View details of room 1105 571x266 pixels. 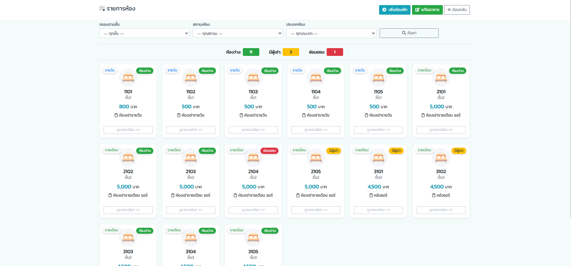[378, 130]
